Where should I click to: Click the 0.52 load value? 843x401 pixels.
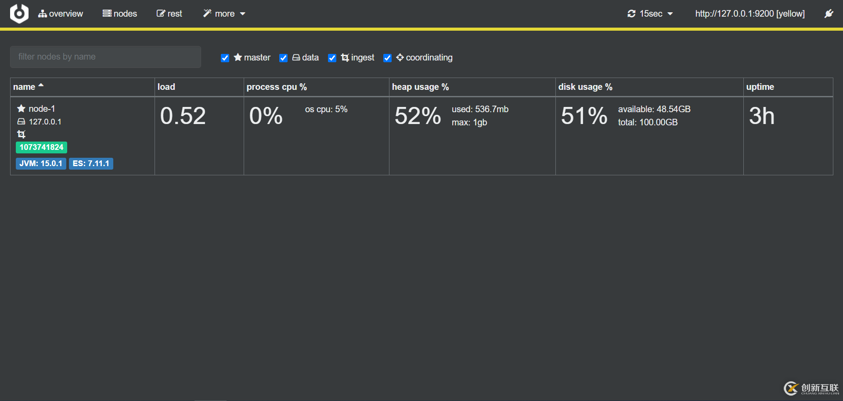(183, 116)
